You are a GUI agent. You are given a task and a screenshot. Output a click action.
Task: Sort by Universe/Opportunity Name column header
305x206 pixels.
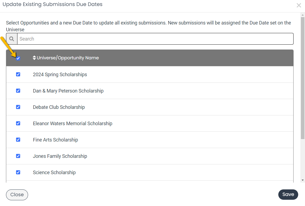pos(68,58)
